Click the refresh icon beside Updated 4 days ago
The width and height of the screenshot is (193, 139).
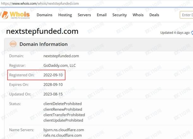[x=192, y=33]
